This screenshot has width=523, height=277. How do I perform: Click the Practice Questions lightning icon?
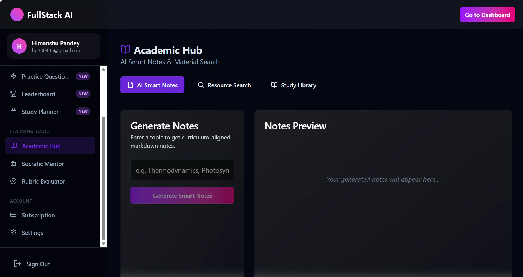pos(13,76)
